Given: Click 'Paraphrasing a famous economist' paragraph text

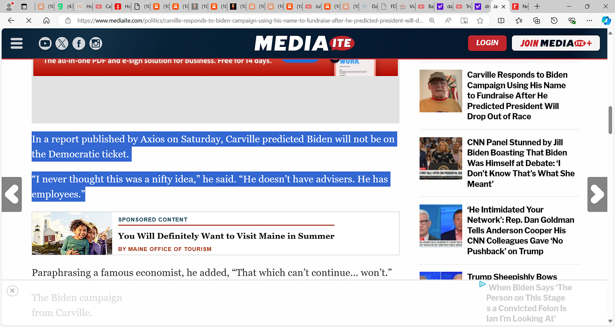Looking at the screenshot, I should 212,272.
